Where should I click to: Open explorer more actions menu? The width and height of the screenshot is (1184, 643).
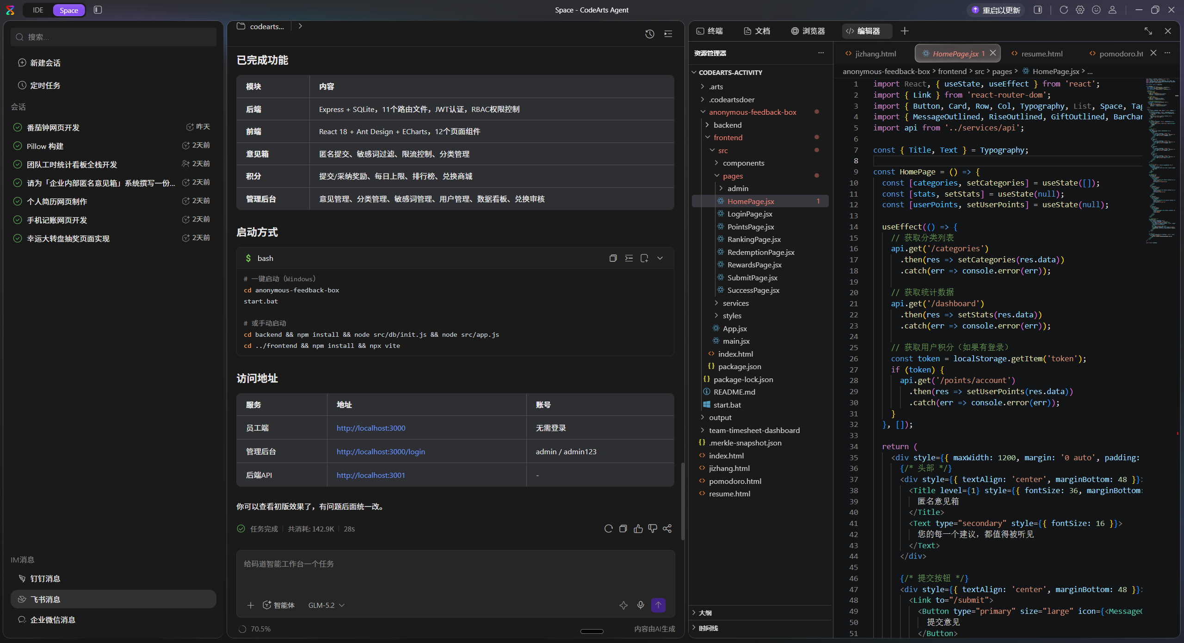click(821, 53)
